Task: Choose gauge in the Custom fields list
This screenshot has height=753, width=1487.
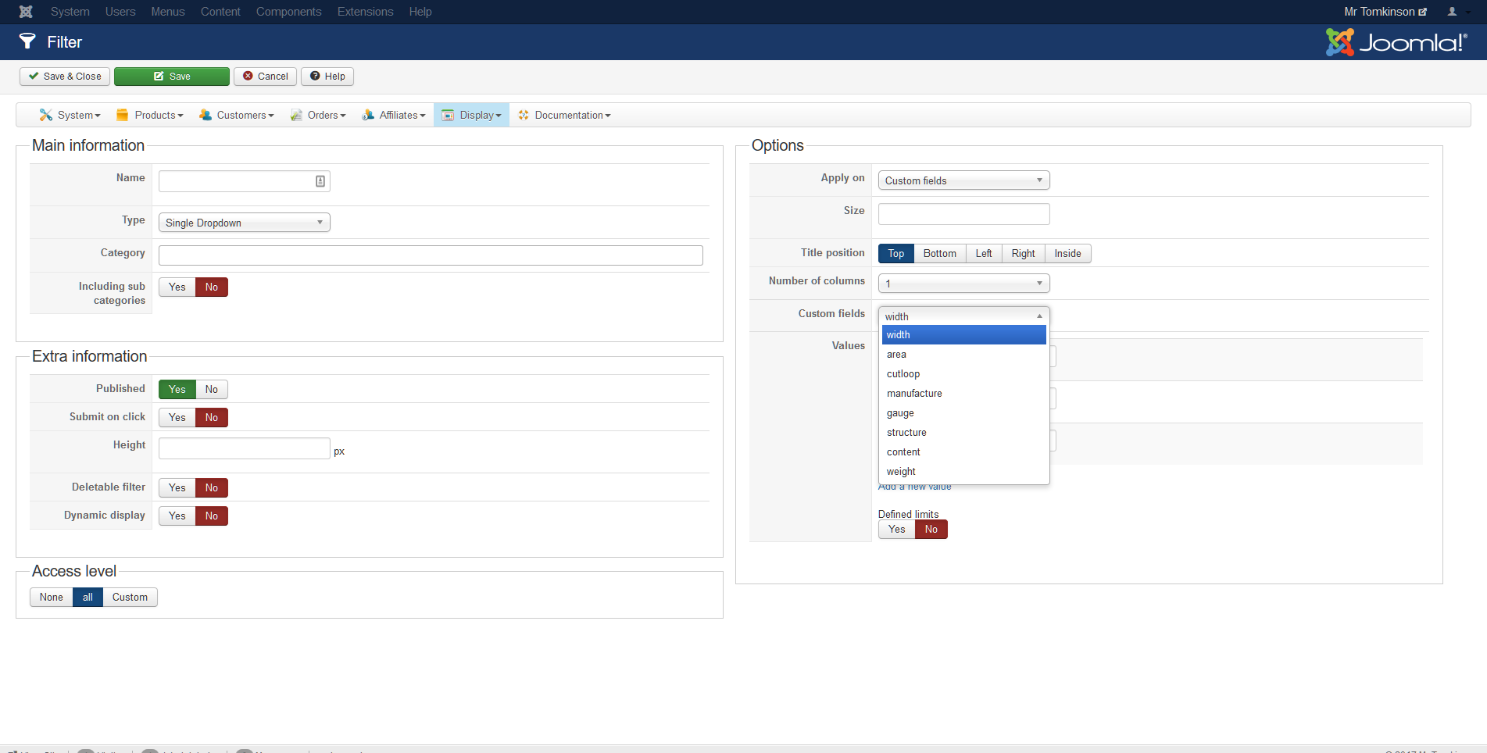Action: [964, 413]
